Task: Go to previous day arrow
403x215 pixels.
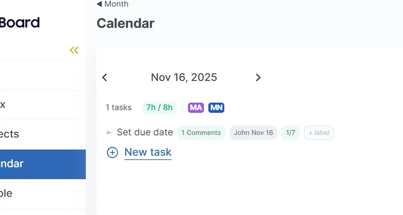Action: click(x=104, y=77)
